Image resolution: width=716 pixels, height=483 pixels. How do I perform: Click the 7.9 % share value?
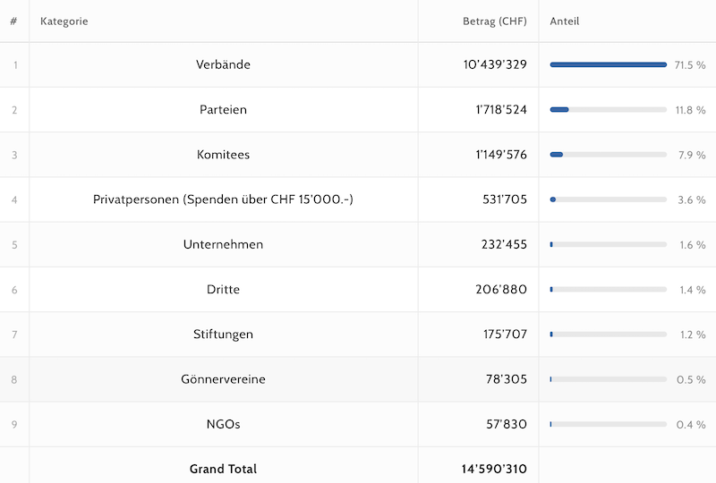point(692,156)
